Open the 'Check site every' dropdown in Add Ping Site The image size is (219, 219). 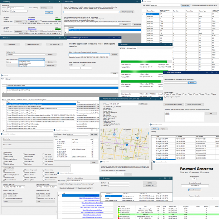tap(47, 8)
